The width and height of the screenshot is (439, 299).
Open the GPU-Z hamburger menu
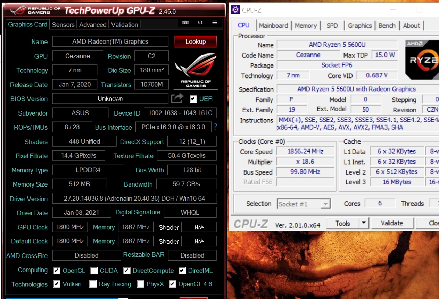(x=215, y=22)
